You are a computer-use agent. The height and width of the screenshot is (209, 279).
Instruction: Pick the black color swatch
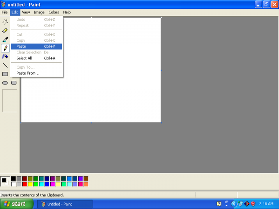coord(13,178)
